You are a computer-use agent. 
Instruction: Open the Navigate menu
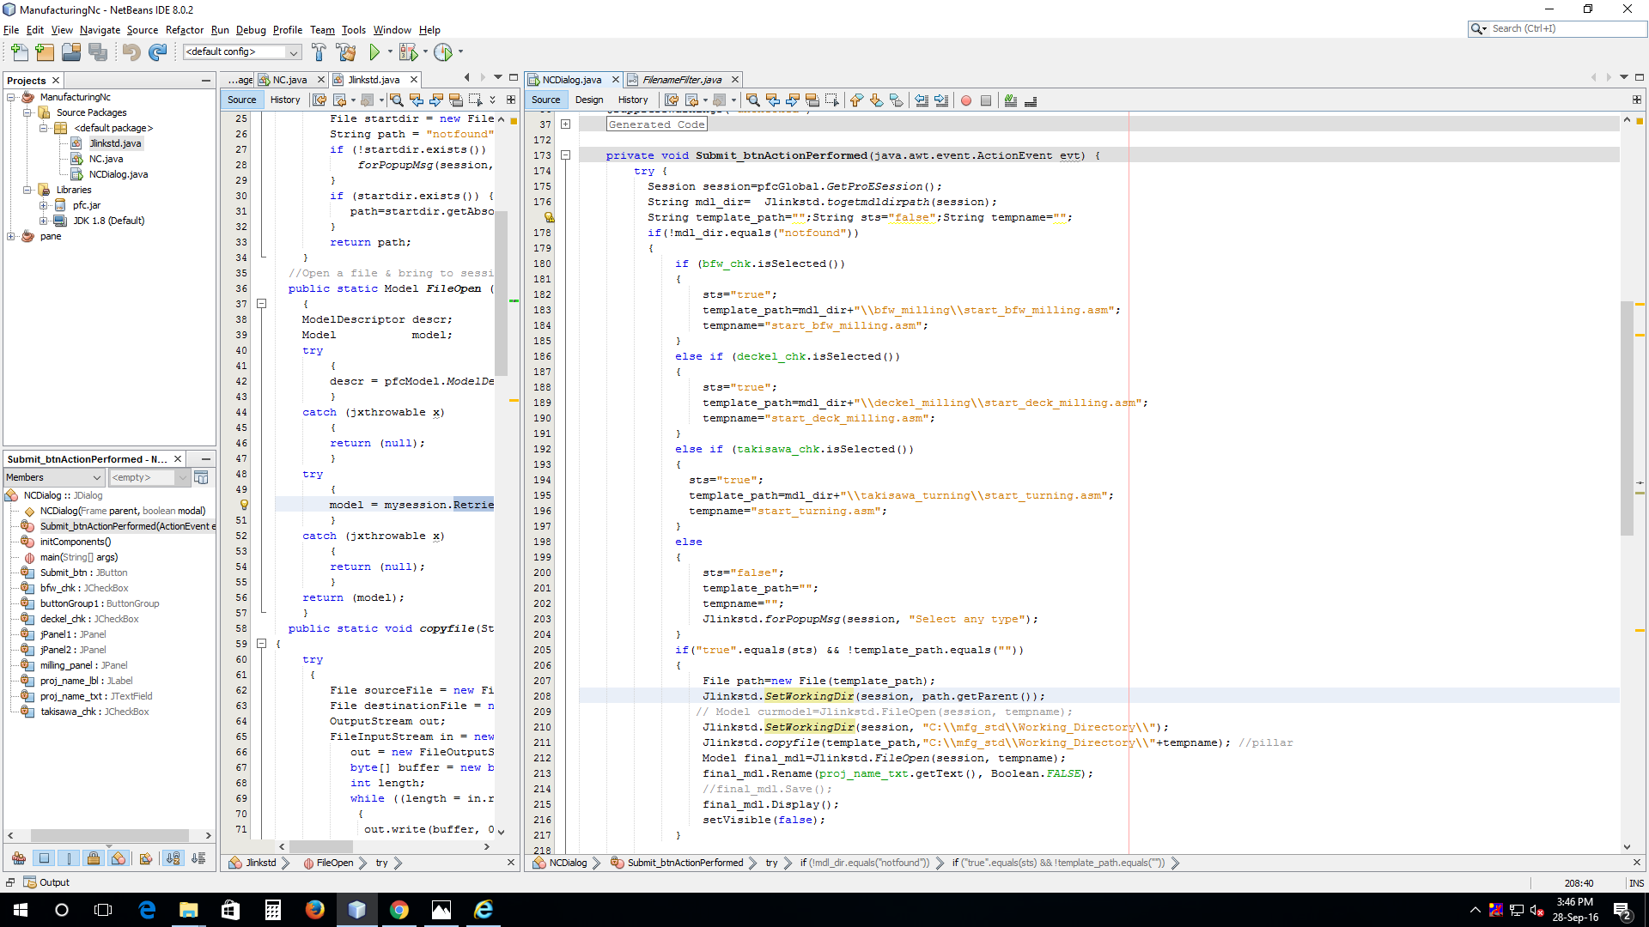click(x=100, y=30)
